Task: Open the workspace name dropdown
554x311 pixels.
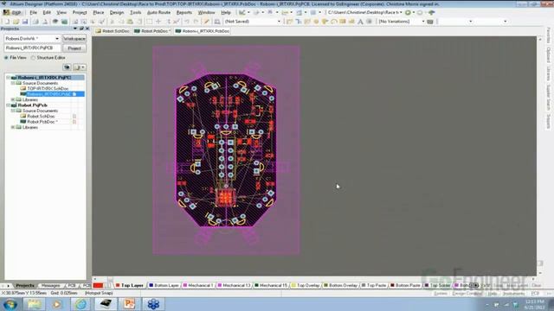Action: tap(57, 38)
